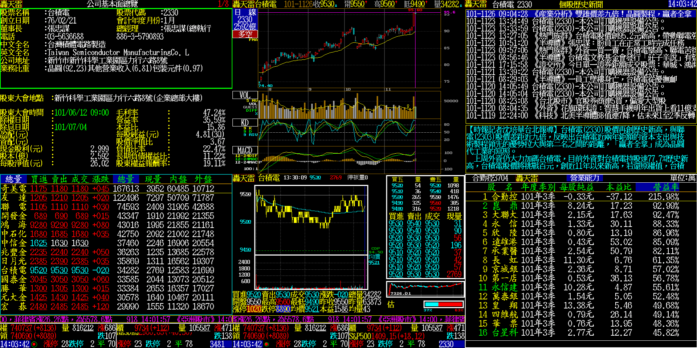Click the 均價 9521 label on intraday chart
Screen dimensions: 697x348
[x=374, y=260]
